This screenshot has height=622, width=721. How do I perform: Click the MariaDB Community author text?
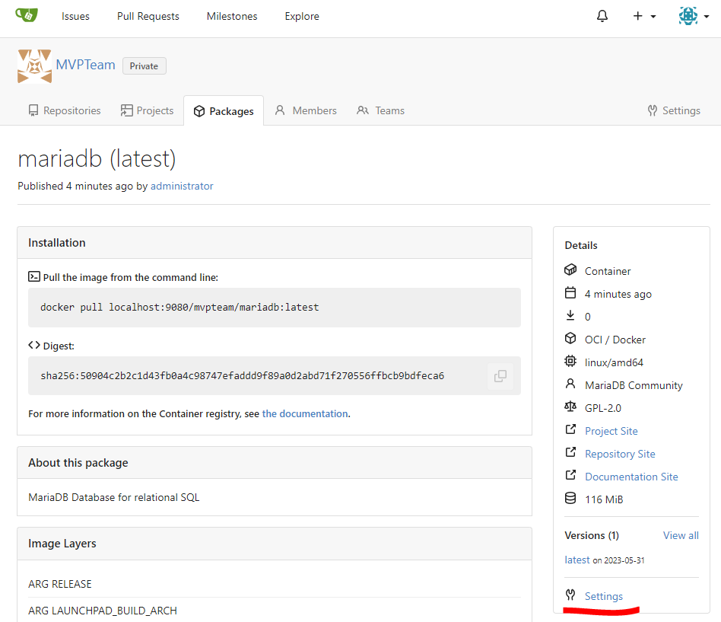(x=634, y=385)
